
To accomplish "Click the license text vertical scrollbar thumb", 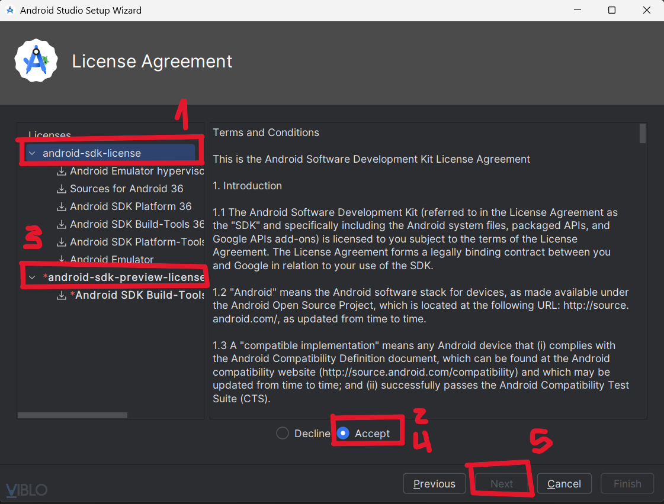I will pos(643,133).
